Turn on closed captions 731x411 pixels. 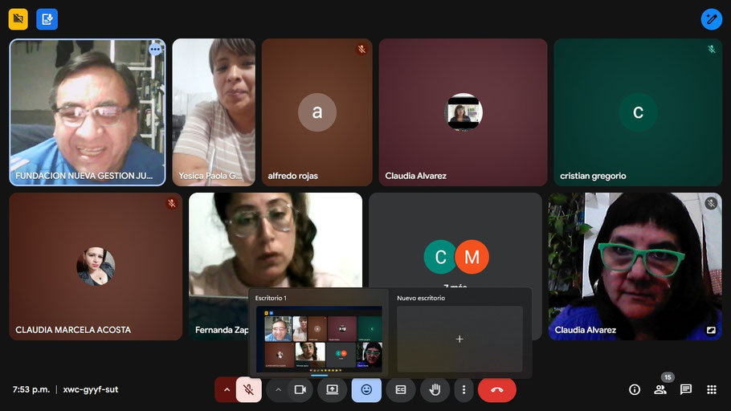pos(401,389)
